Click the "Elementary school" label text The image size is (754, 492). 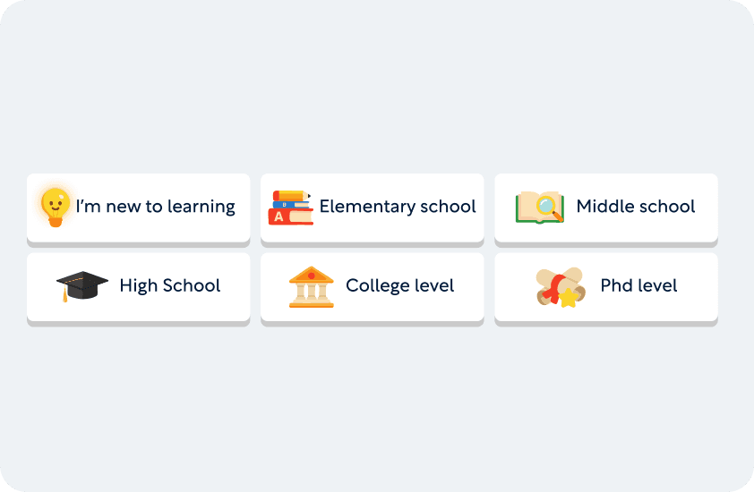(x=398, y=207)
